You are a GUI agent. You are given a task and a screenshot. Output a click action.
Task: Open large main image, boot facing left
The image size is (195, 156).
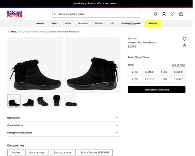coord(92,65)
